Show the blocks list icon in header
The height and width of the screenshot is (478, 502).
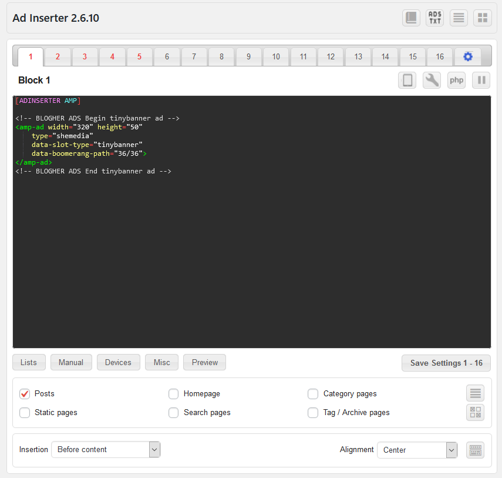pos(459,18)
